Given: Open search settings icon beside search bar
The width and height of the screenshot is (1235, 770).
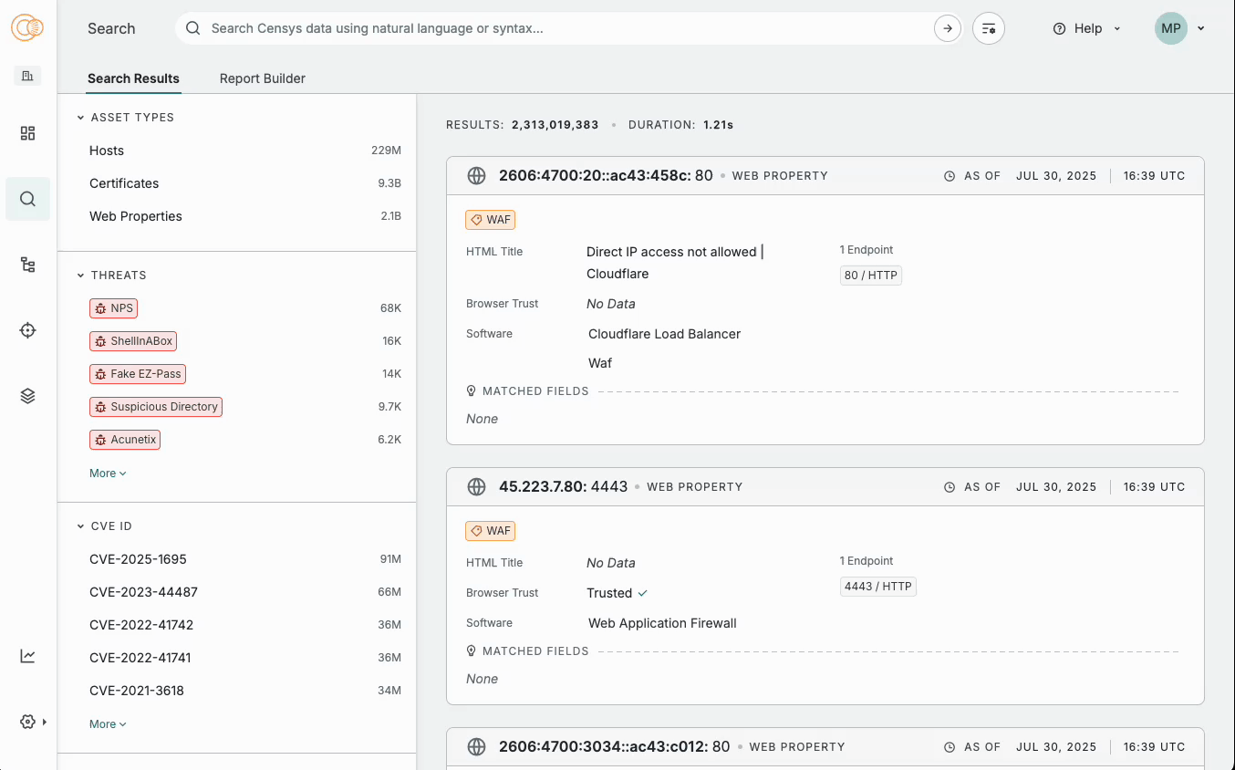Looking at the screenshot, I should tap(988, 28).
